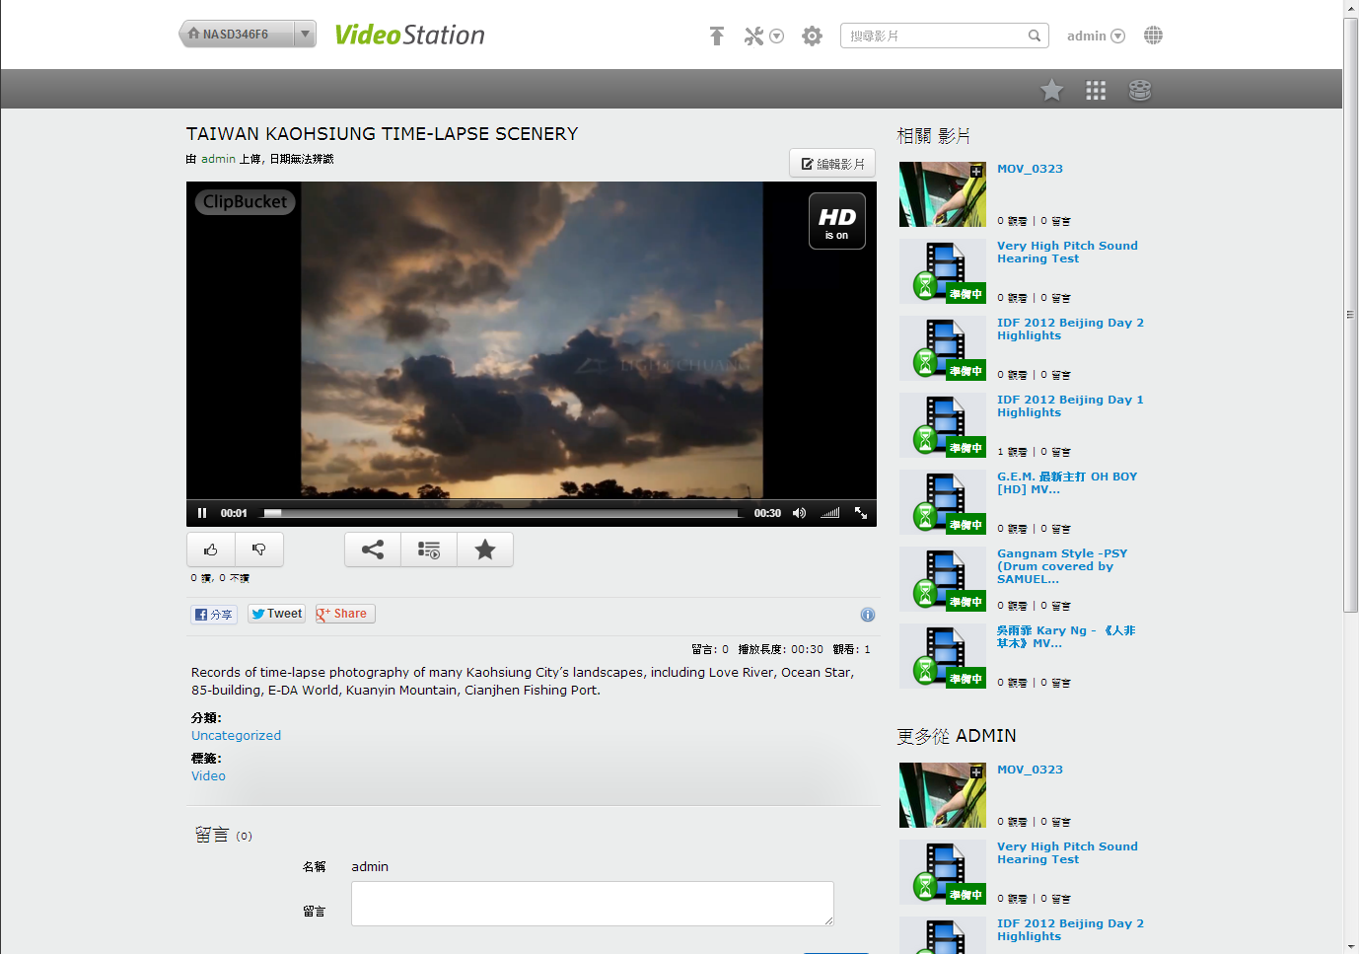Click the video progress seek bar
The image size is (1359, 954).
pos(502,513)
